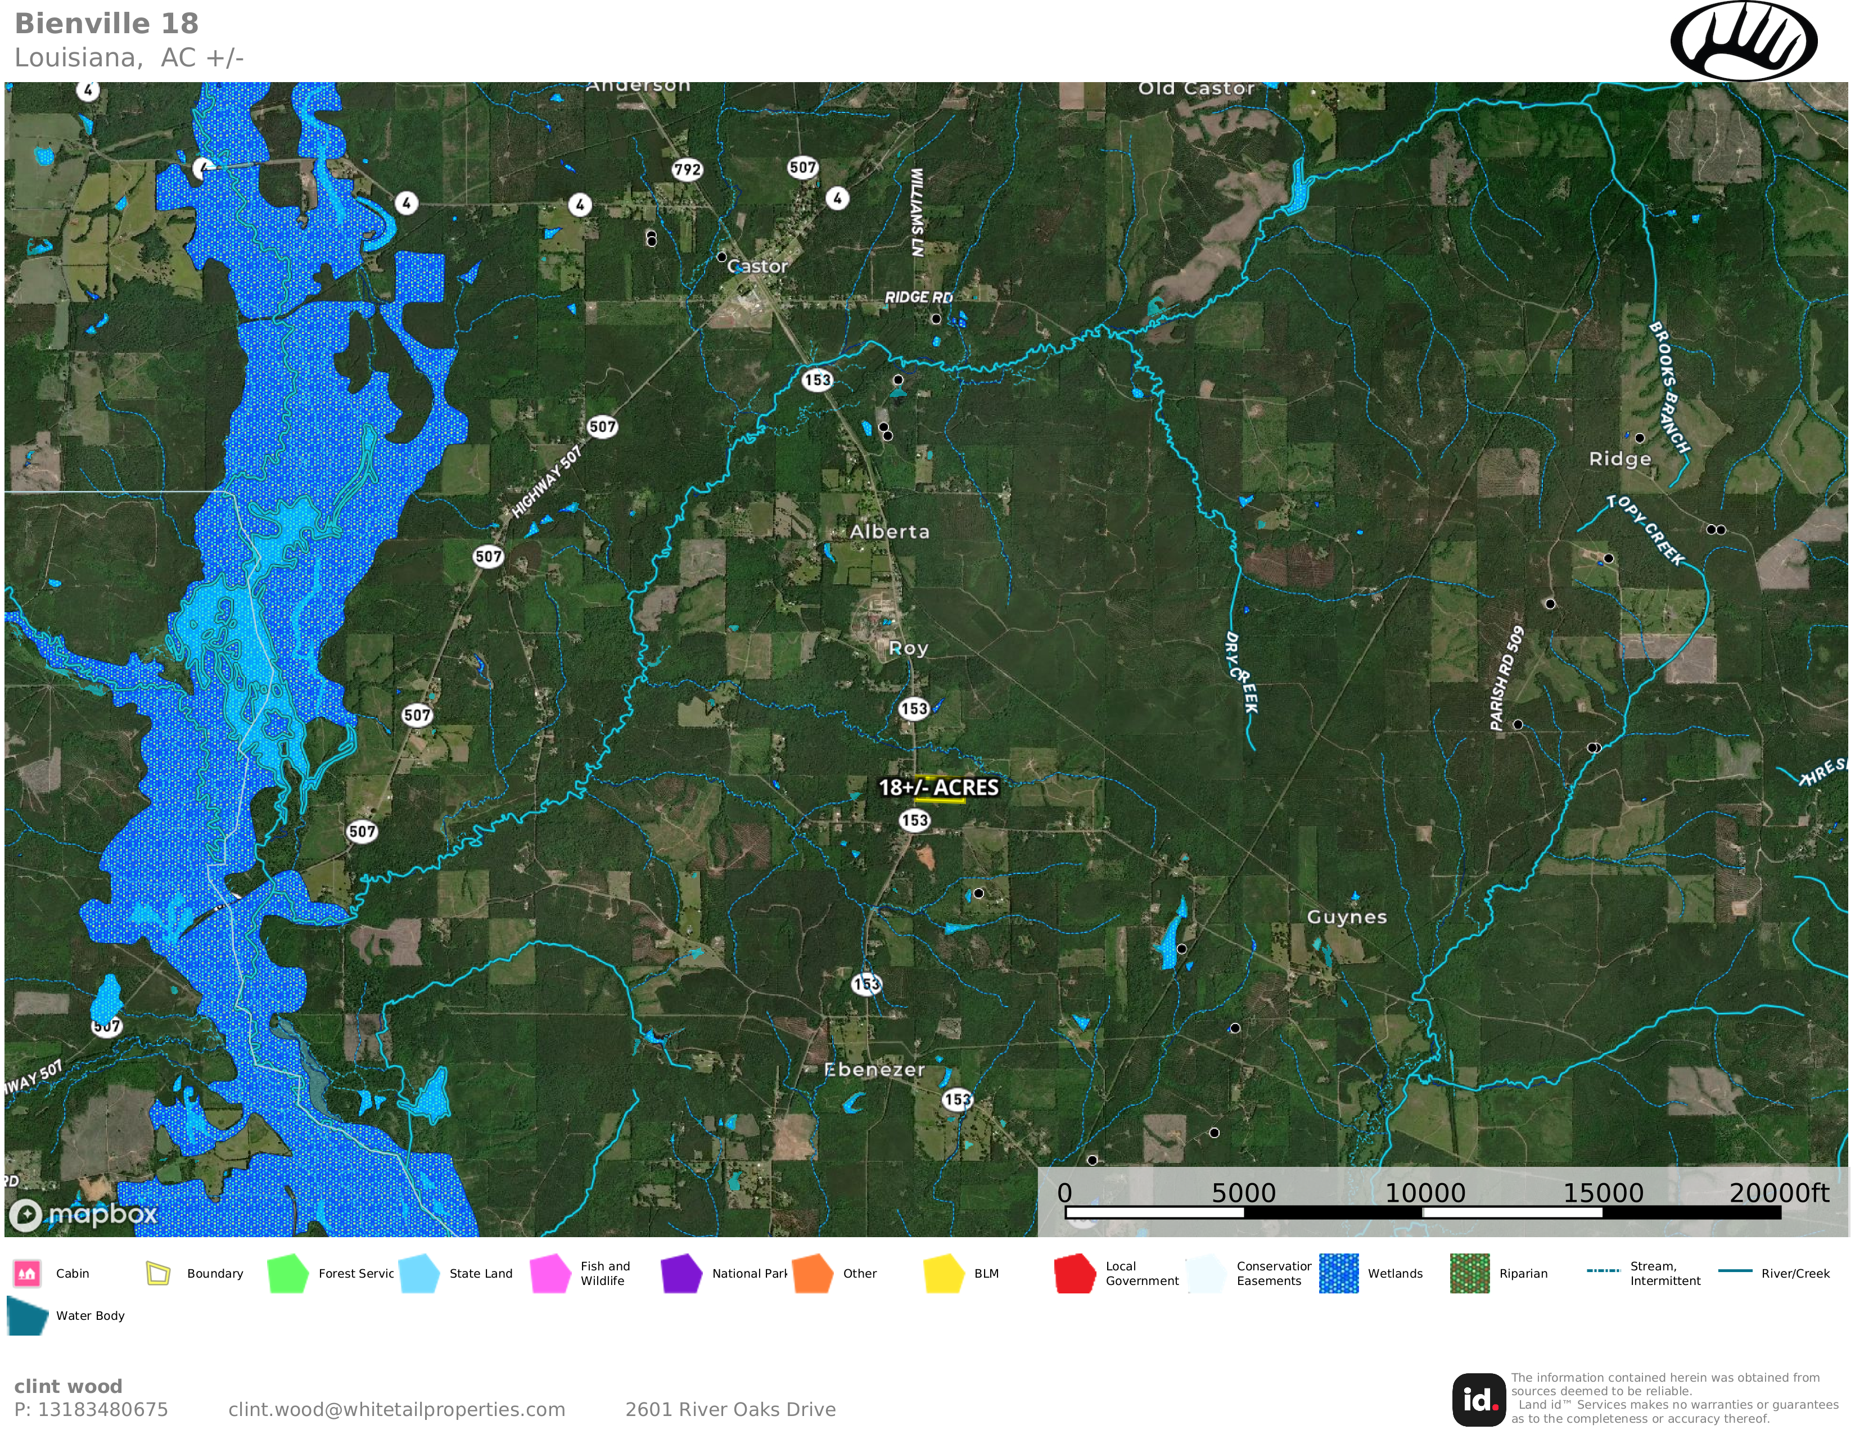Click the Roy town label
Image resolution: width=1855 pixels, height=1434 pixels.
(908, 648)
